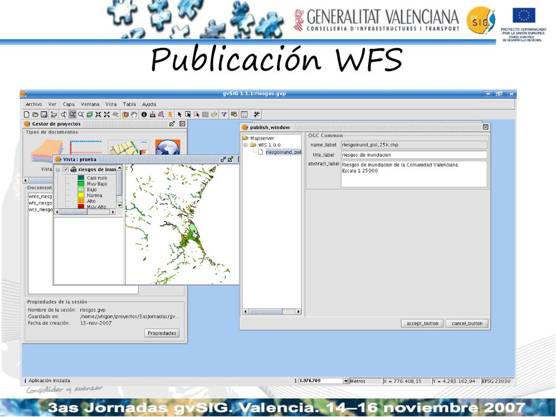Select the Pan hand tool
The height and width of the screenshot is (417, 556).
click(x=134, y=115)
